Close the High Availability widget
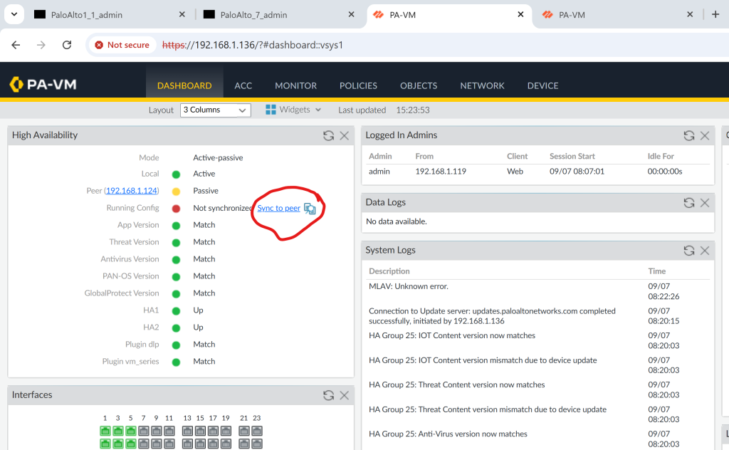Image resolution: width=729 pixels, height=450 pixels. [345, 135]
